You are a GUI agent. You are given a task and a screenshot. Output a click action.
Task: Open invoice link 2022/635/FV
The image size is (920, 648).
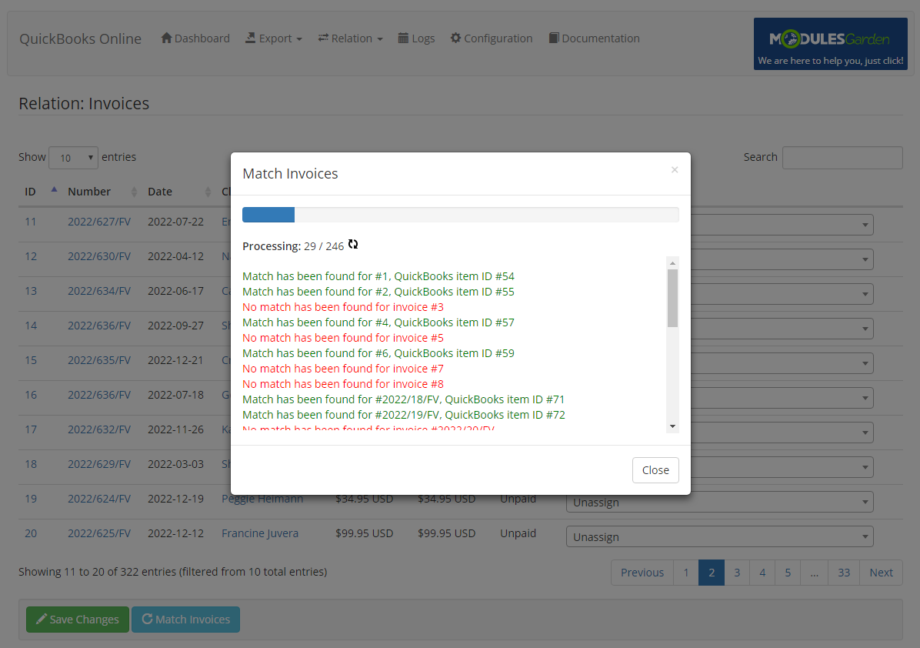pos(99,360)
